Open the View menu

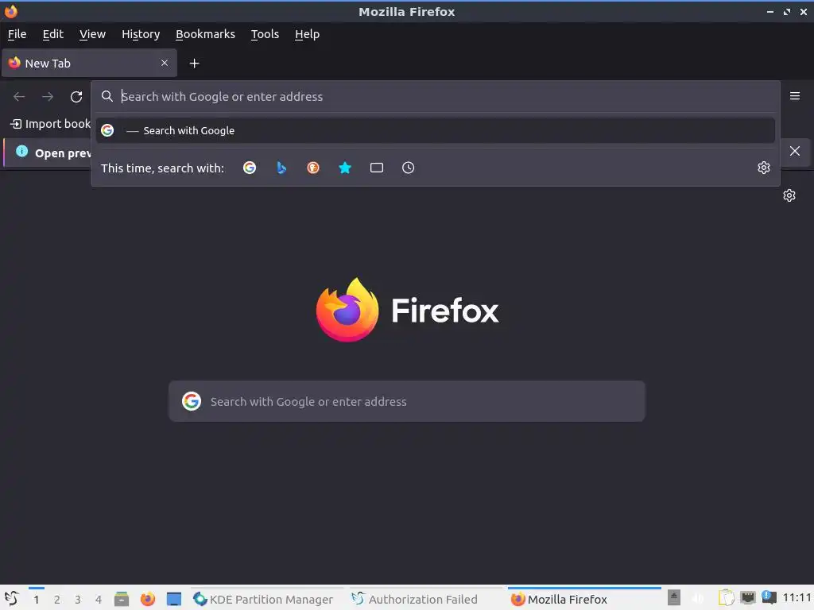pyautogui.click(x=92, y=34)
